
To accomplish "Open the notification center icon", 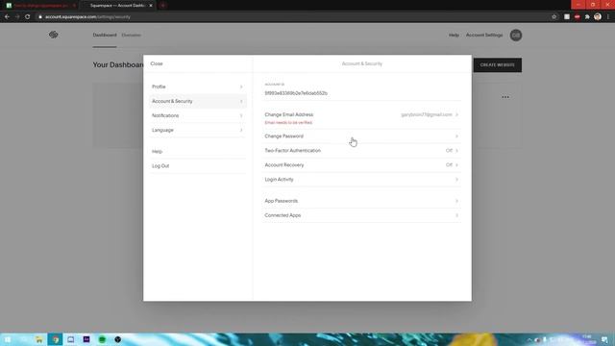I will (x=604, y=339).
